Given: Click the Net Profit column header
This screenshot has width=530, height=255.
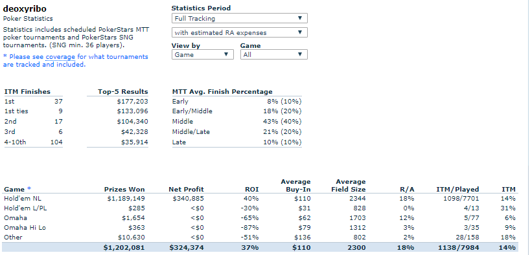Looking at the screenshot, I should 186,190.
